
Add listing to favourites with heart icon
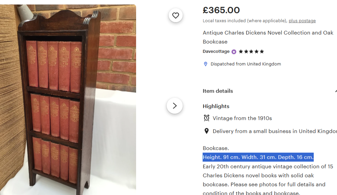(176, 15)
